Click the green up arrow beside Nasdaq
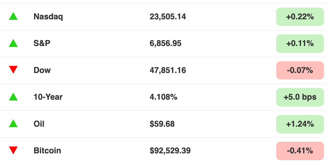 (13, 16)
